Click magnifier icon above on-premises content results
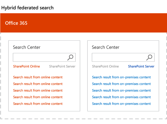This screenshot has height=124, width=167. pos(149,57)
